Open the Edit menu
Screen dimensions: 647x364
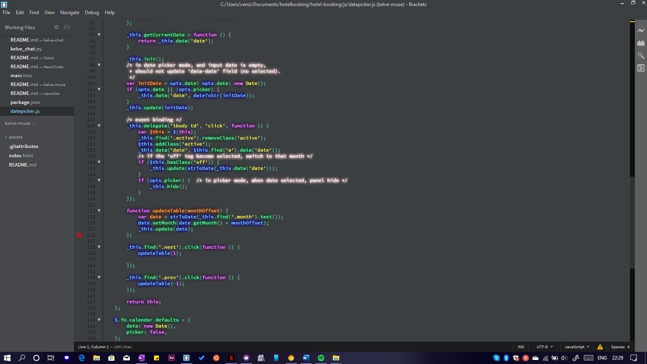[x=20, y=13]
